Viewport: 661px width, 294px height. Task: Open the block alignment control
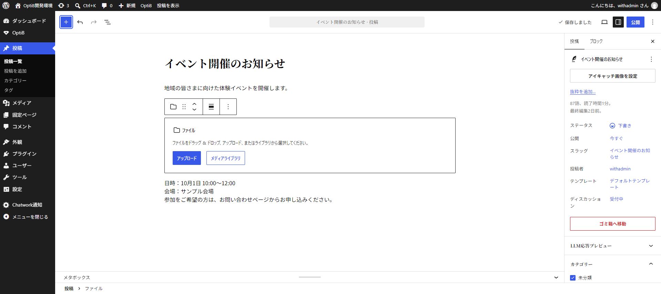click(211, 107)
